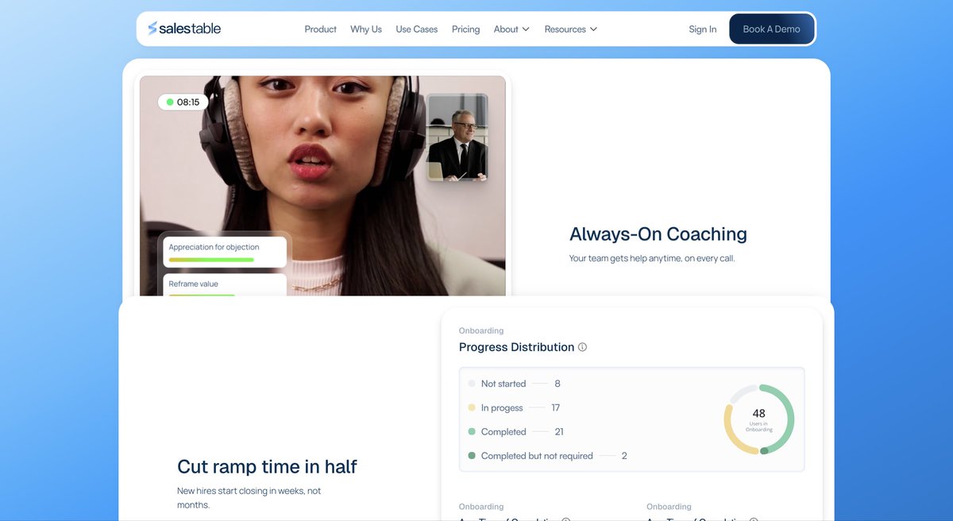
Task: Click the Completed count 21
Action: [559, 431]
